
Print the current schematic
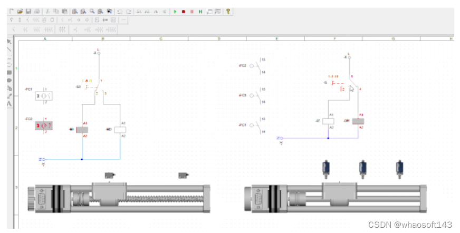(37, 12)
